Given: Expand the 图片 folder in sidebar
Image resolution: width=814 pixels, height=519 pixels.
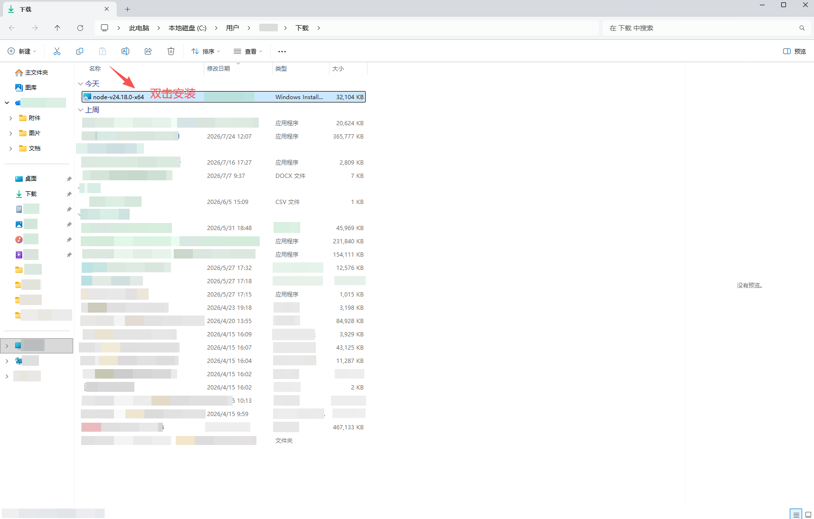Looking at the screenshot, I should coord(10,133).
